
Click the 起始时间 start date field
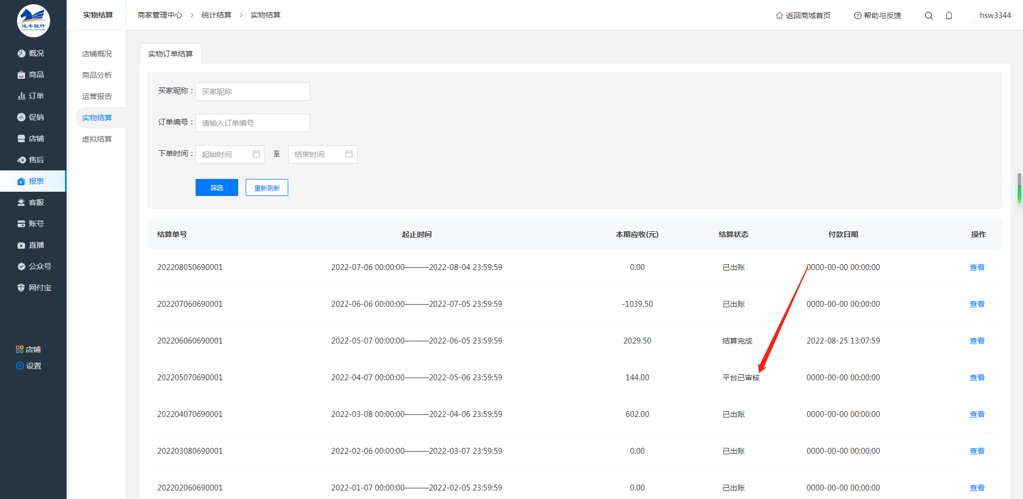click(x=230, y=154)
